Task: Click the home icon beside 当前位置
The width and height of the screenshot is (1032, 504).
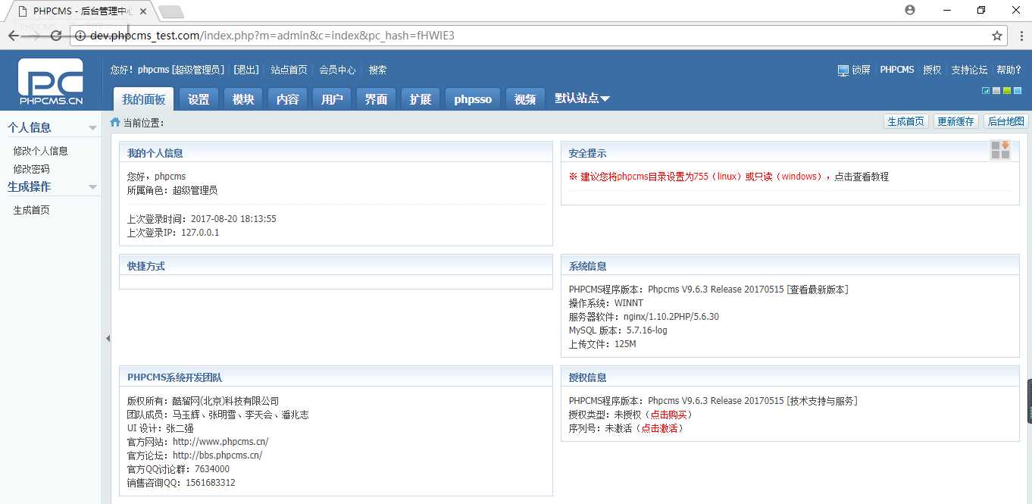Action: 115,122
